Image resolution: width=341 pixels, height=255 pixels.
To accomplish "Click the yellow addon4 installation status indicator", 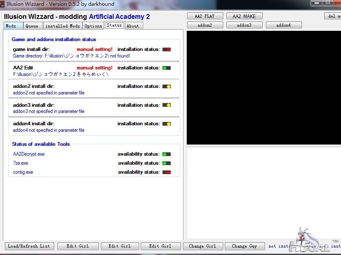I will 167,124.
